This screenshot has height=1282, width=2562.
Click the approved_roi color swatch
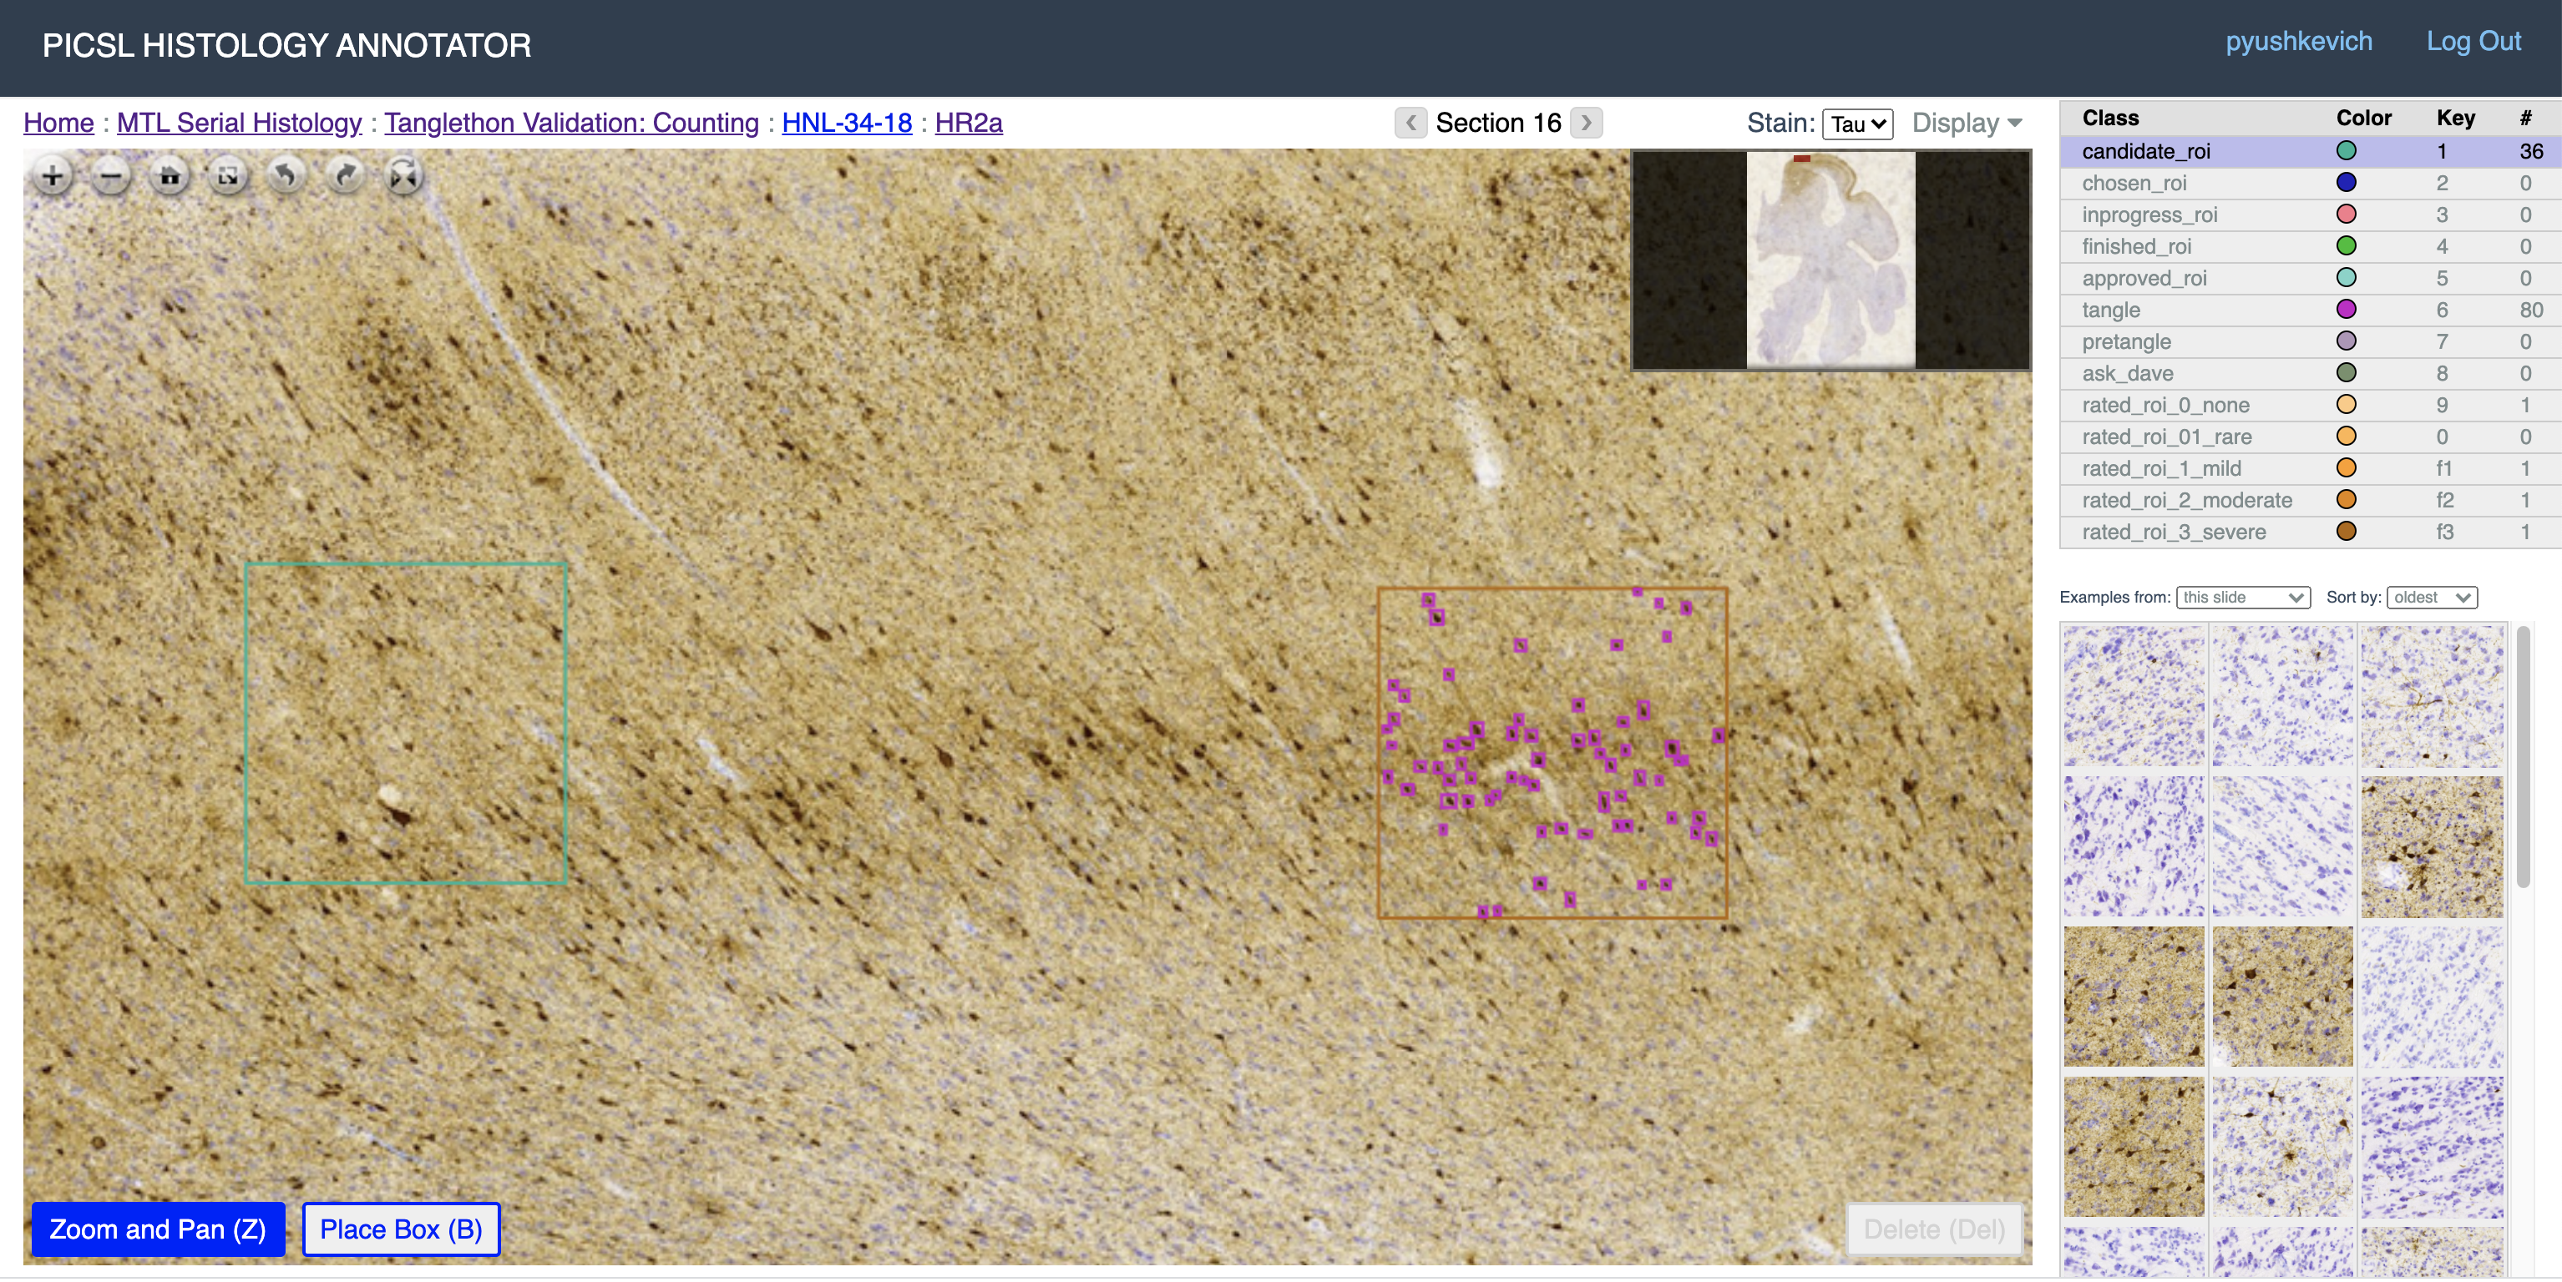click(x=2347, y=278)
